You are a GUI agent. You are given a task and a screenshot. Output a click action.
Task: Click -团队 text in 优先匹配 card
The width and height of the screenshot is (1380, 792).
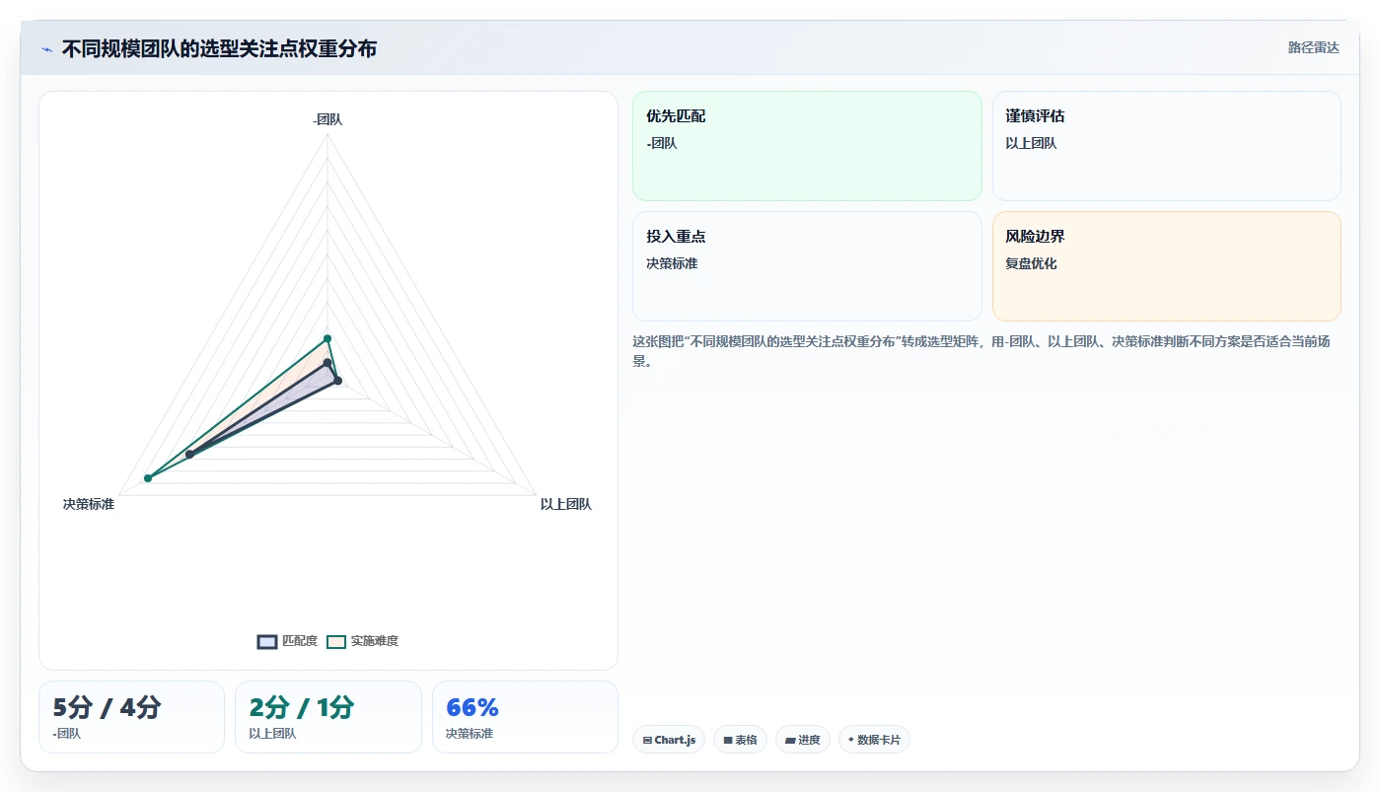662,143
